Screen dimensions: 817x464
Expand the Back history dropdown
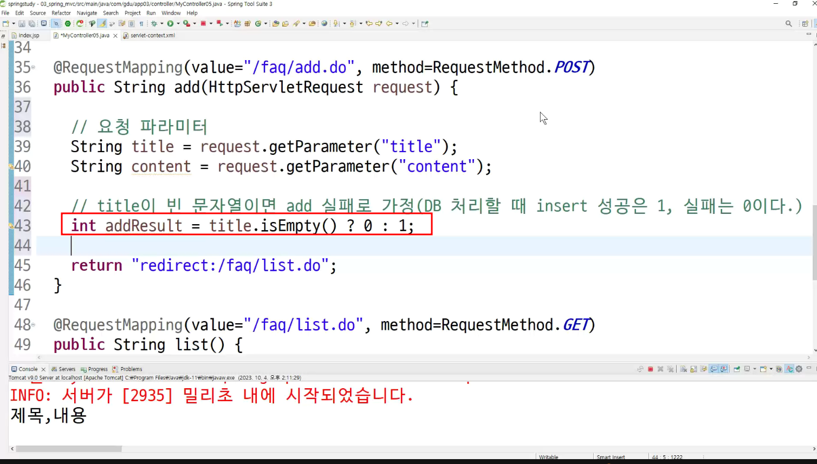tap(397, 23)
